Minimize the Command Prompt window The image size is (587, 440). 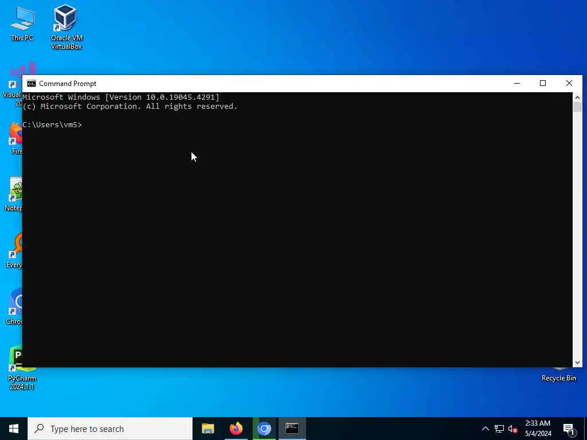tap(517, 84)
